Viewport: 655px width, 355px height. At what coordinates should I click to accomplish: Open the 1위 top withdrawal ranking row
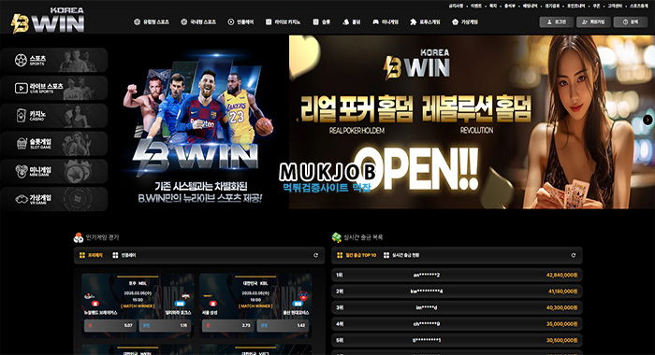(457, 276)
